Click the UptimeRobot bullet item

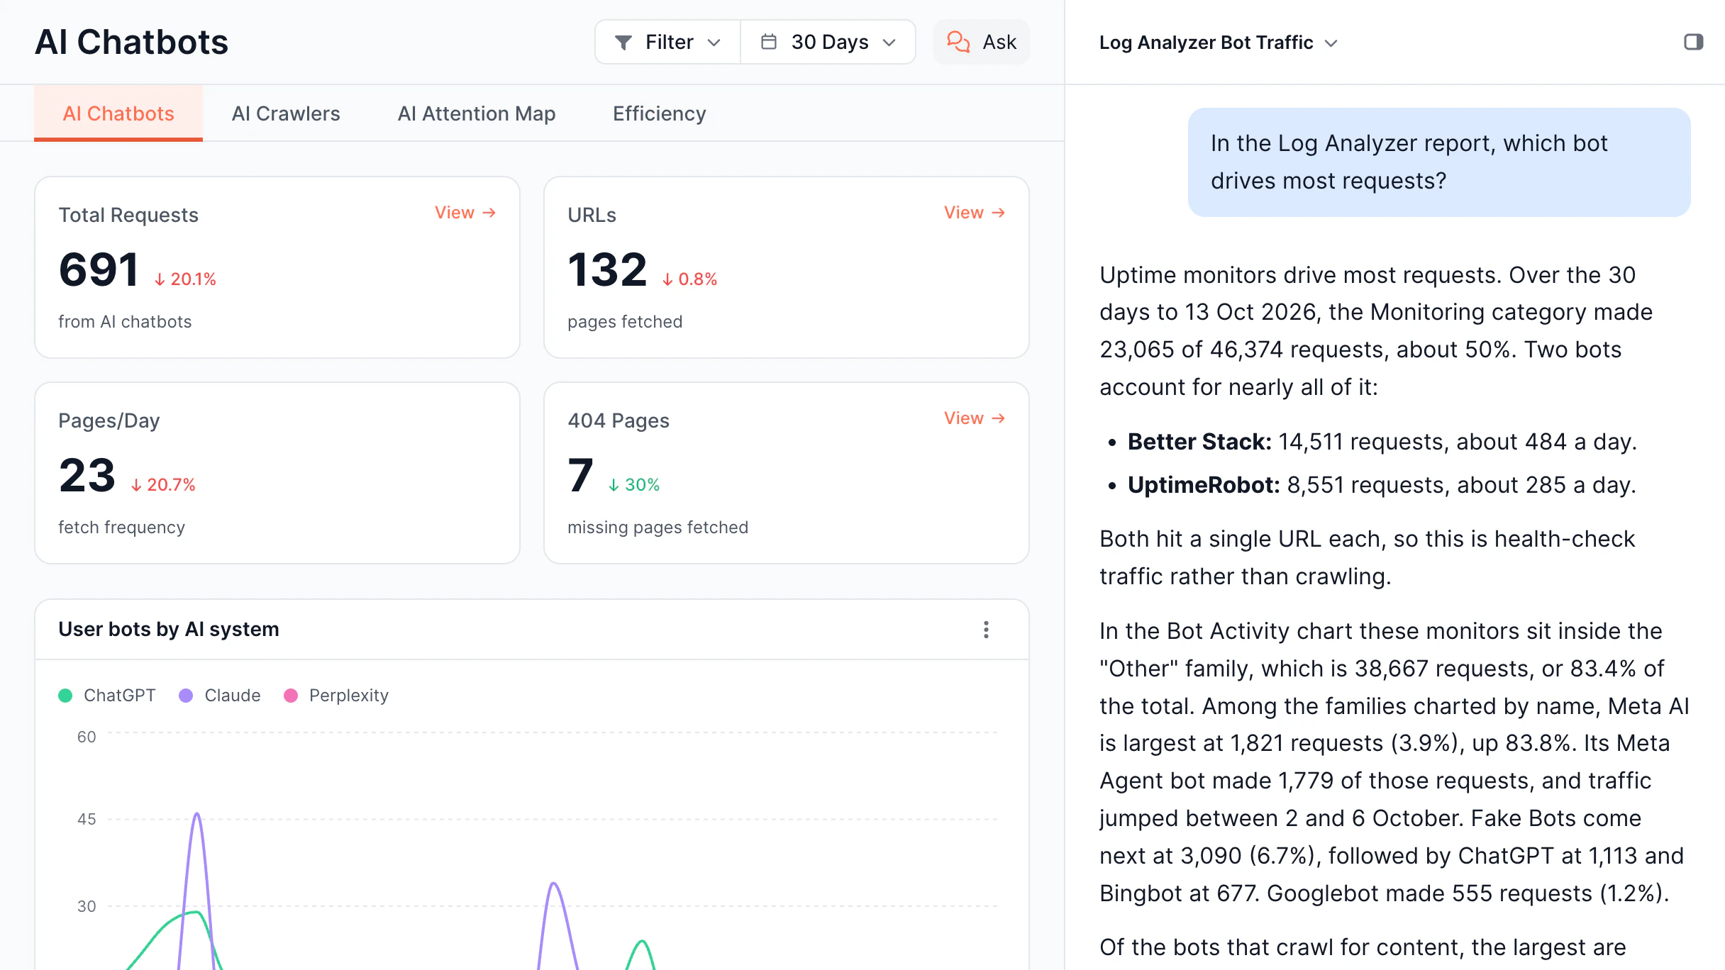(x=1382, y=485)
